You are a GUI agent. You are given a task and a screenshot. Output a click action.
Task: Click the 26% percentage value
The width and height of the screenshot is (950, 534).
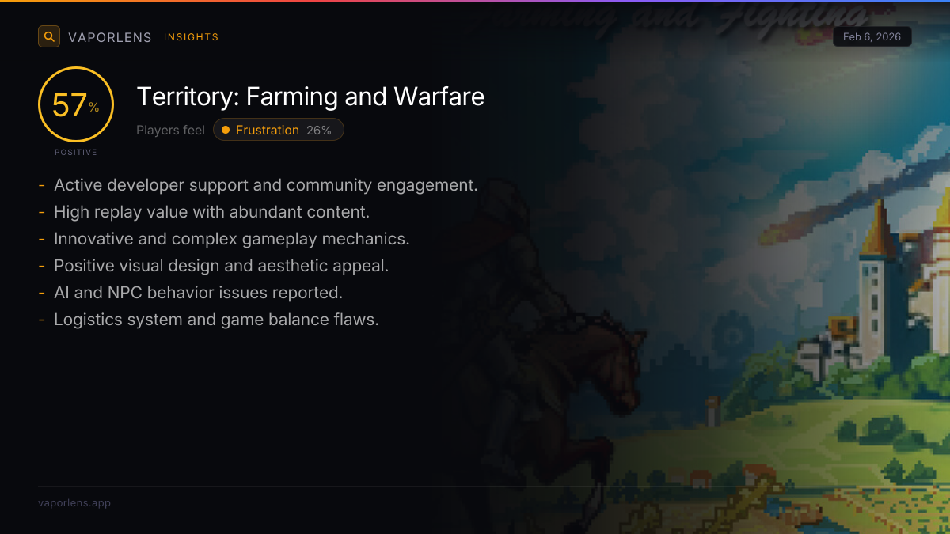pos(319,130)
